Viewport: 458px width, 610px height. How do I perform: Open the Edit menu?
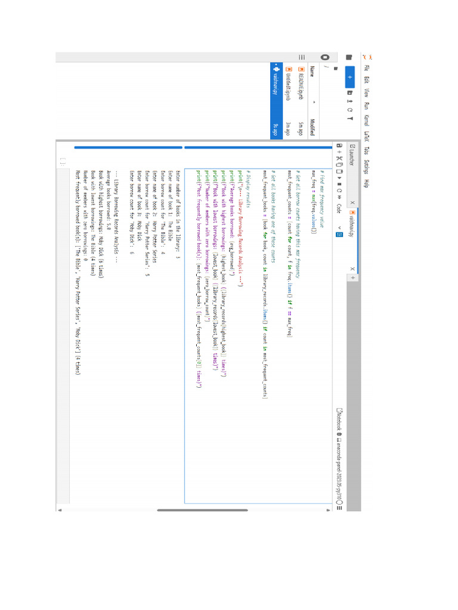point(366,80)
